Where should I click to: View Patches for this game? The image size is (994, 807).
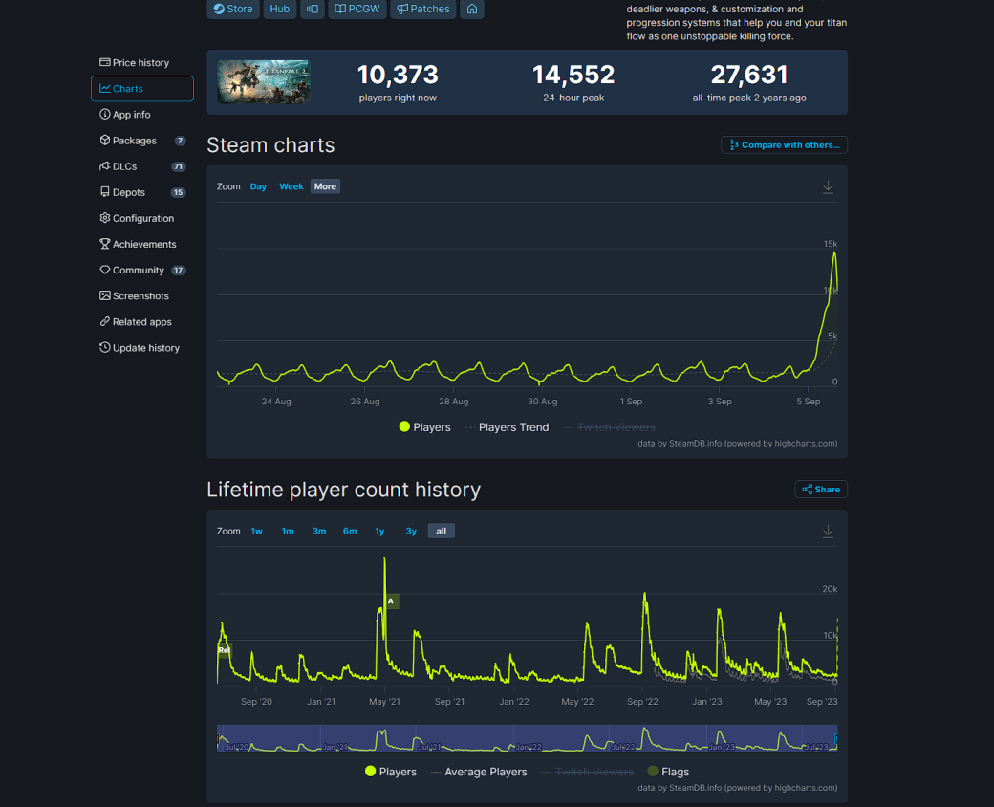(422, 9)
